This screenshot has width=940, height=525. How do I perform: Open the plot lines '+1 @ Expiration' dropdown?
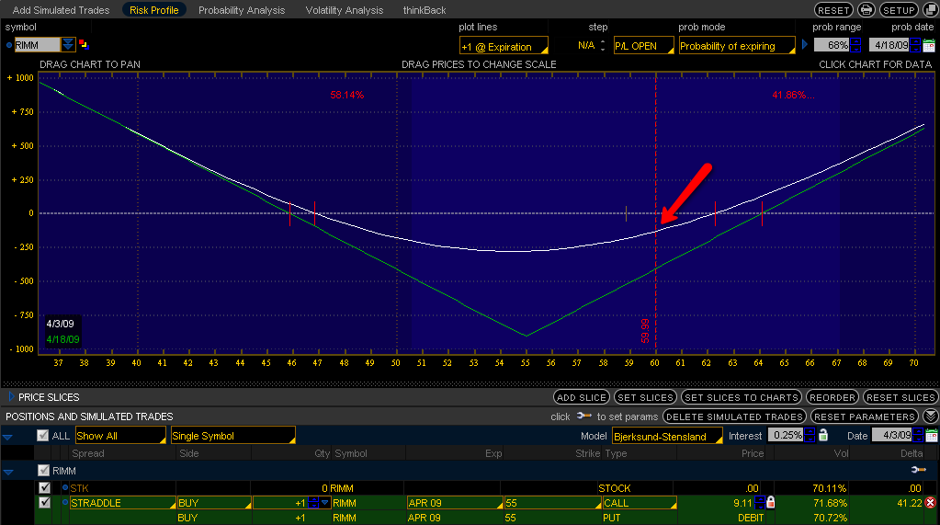(504, 46)
